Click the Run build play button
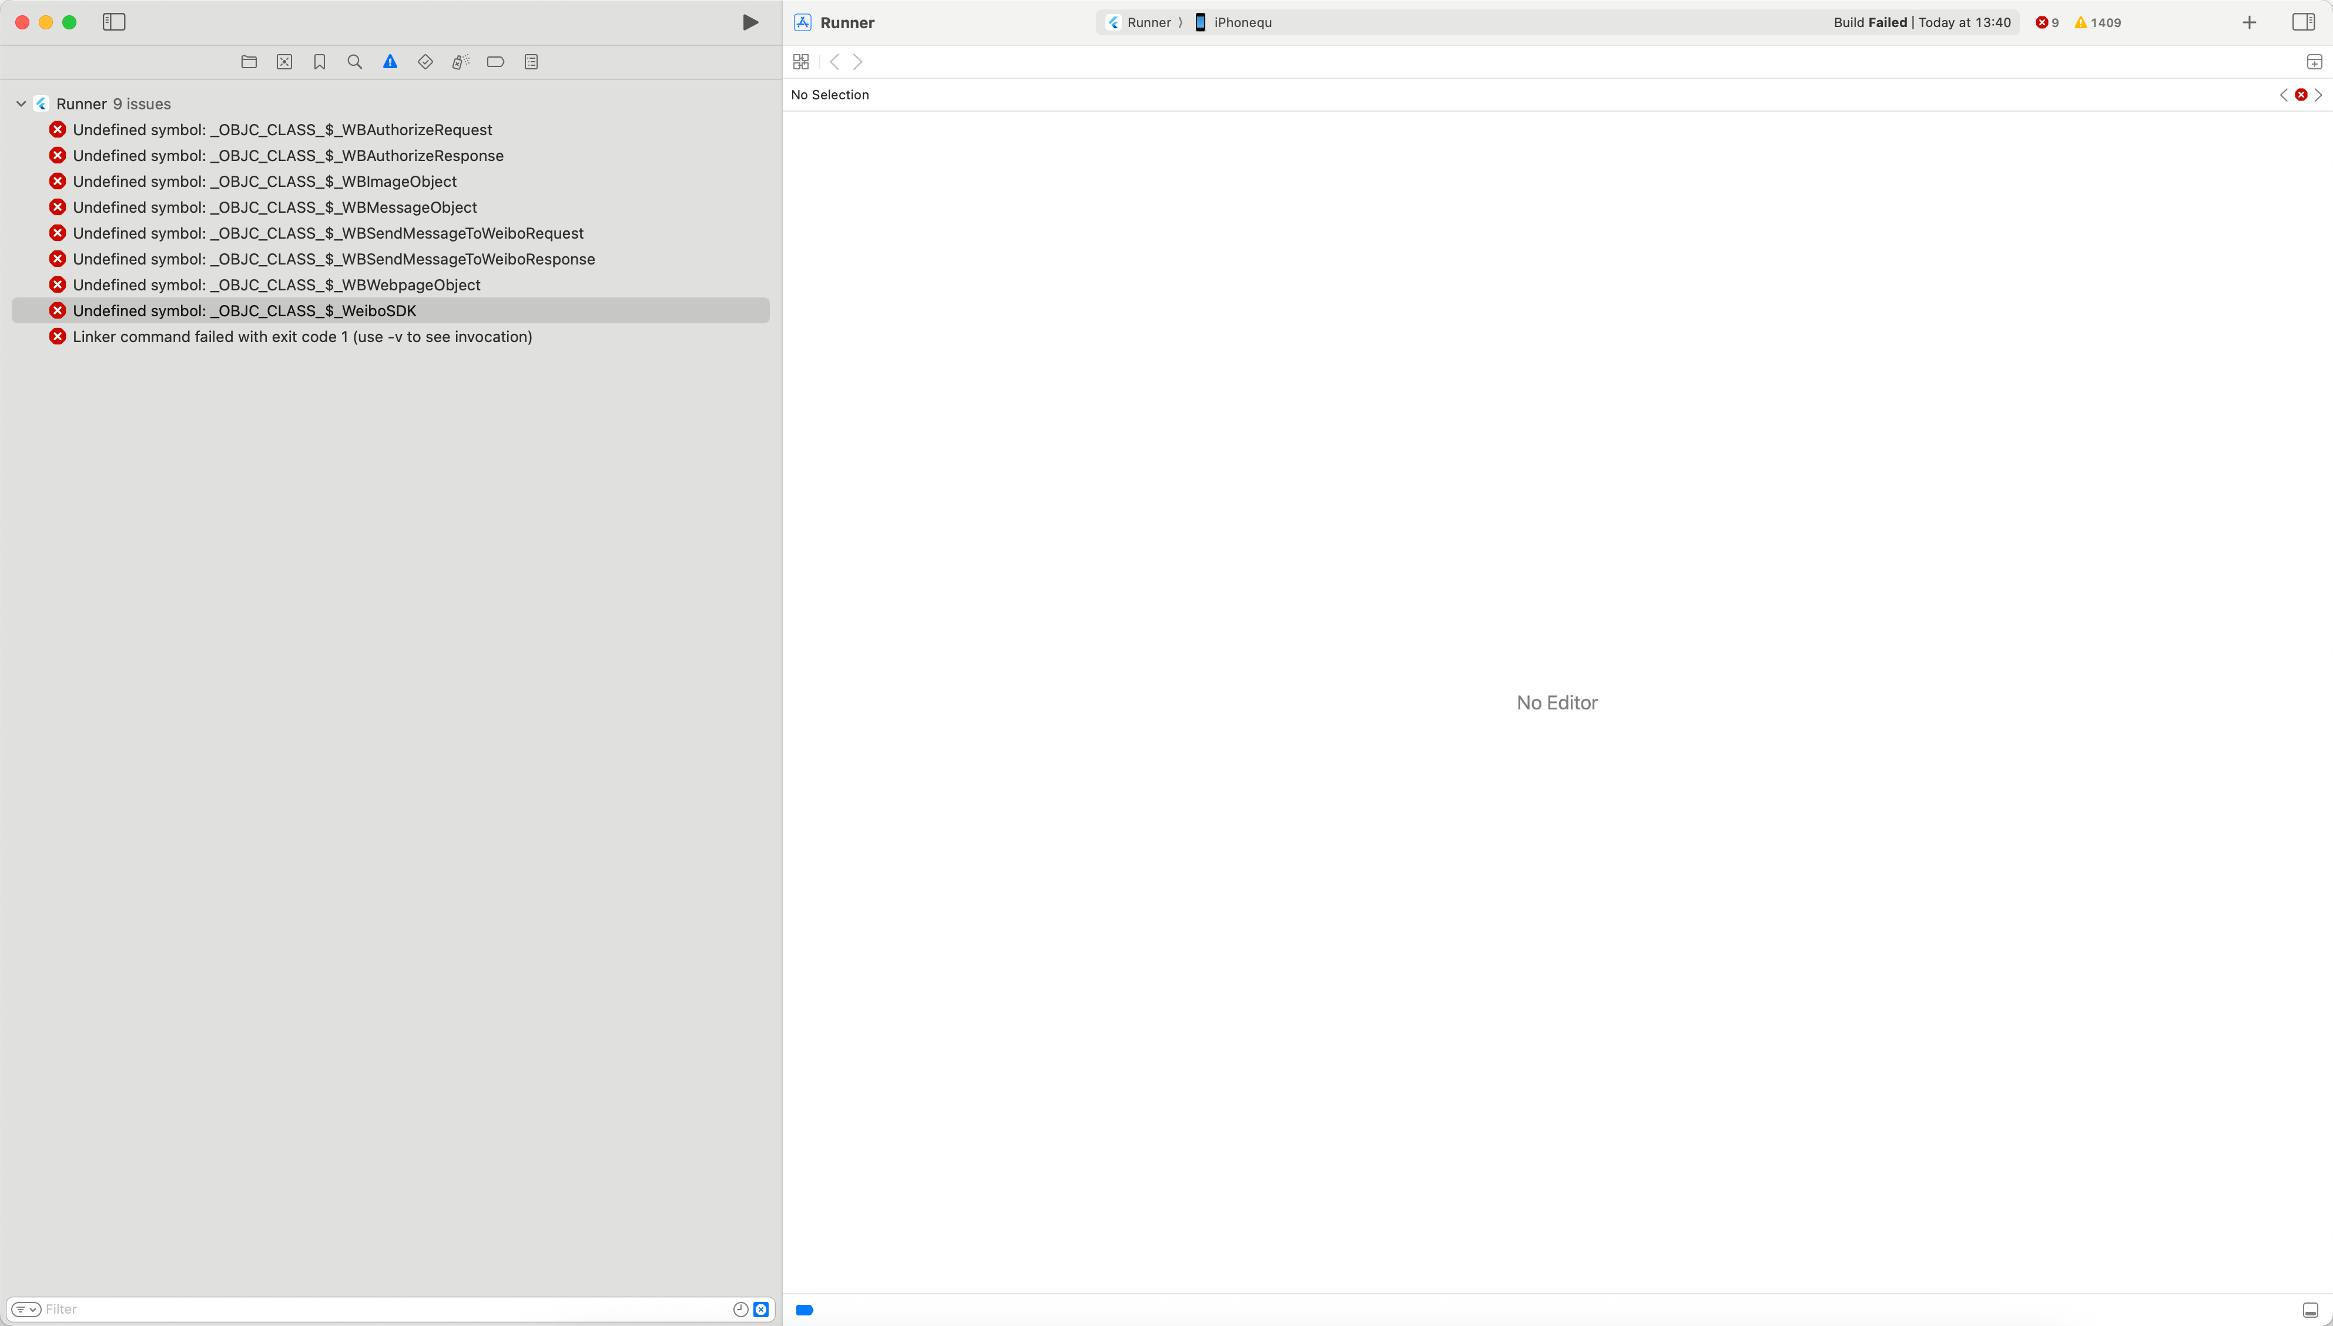The width and height of the screenshot is (2333, 1326). tap(750, 22)
